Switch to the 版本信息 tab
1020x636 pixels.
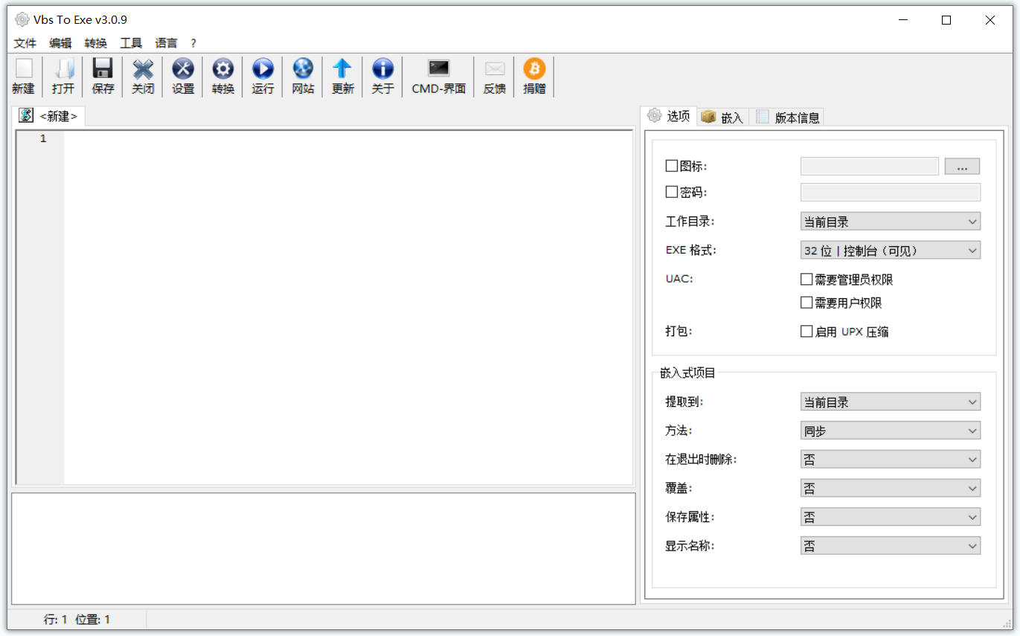tap(787, 118)
